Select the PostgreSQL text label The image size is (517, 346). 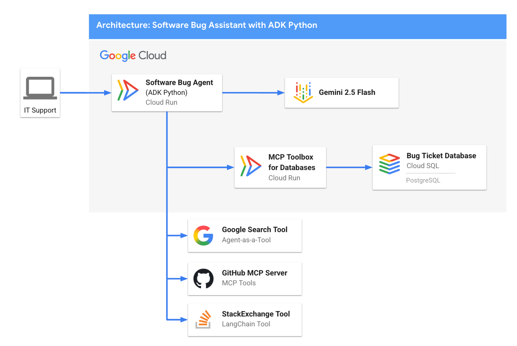[x=423, y=180]
